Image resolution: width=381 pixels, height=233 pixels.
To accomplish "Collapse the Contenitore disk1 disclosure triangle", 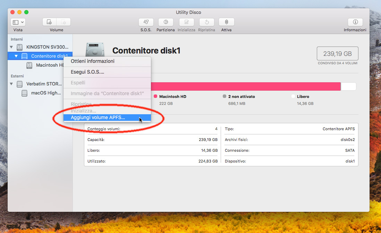I will click(16, 56).
